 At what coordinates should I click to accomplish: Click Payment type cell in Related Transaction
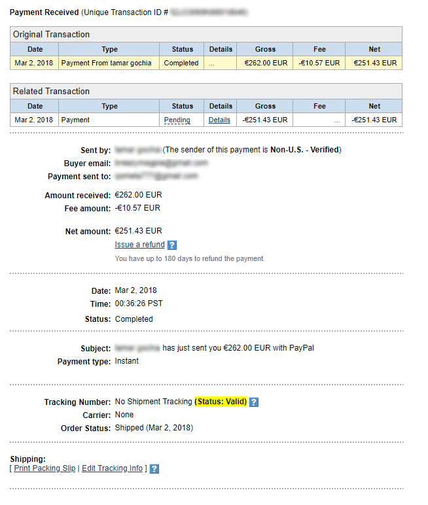pos(109,120)
